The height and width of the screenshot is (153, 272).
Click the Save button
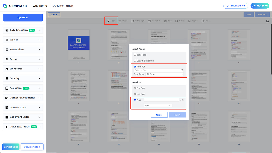click(x=248, y=14)
